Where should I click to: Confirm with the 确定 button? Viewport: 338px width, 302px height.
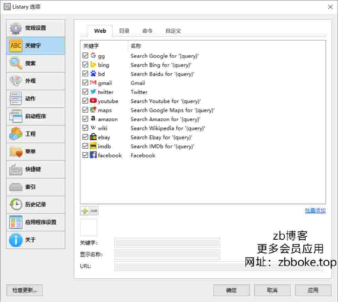click(x=231, y=290)
